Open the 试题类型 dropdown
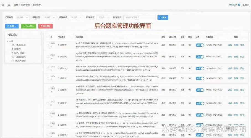Screen dimensions: 251x138 point(49,17)
